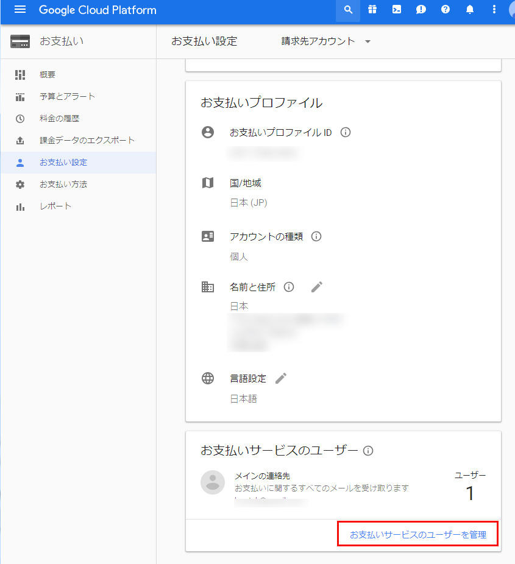Expand the 請求先アカウント dropdown
Screen dimensions: 515x564
click(x=325, y=41)
